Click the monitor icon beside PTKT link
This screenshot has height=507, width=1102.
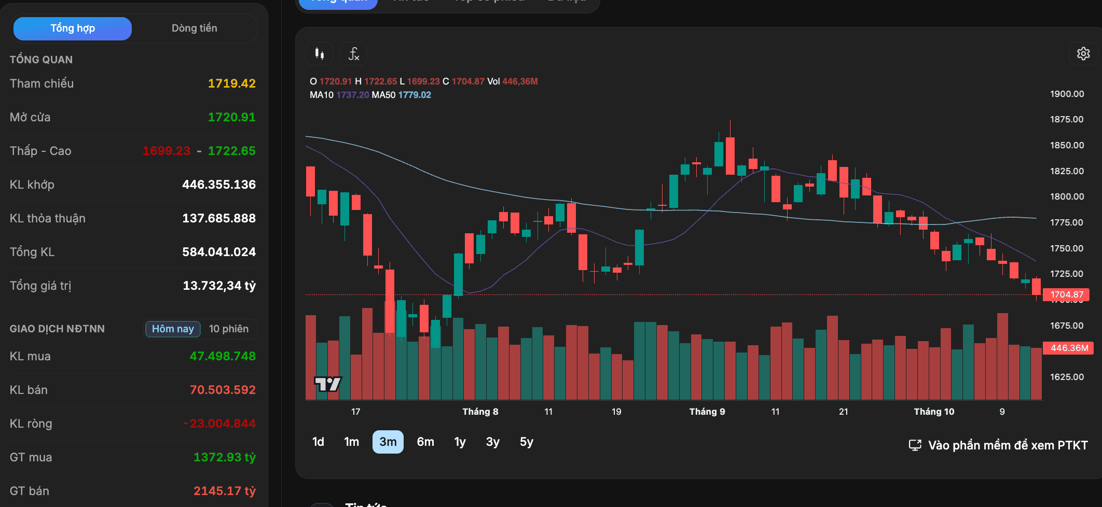pyautogui.click(x=915, y=445)
